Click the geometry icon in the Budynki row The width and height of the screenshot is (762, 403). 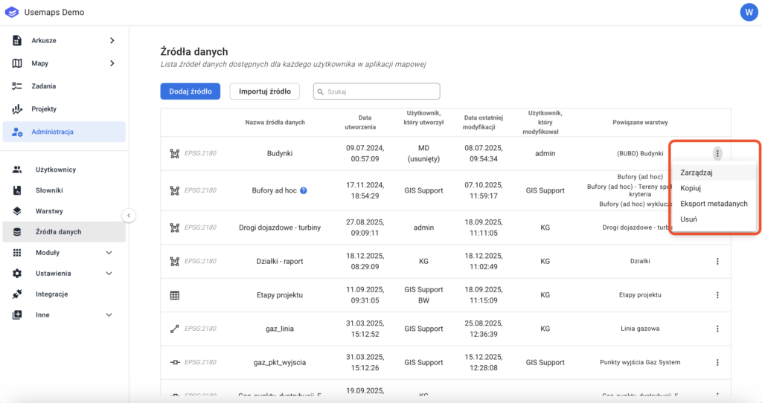coord(175,154)
